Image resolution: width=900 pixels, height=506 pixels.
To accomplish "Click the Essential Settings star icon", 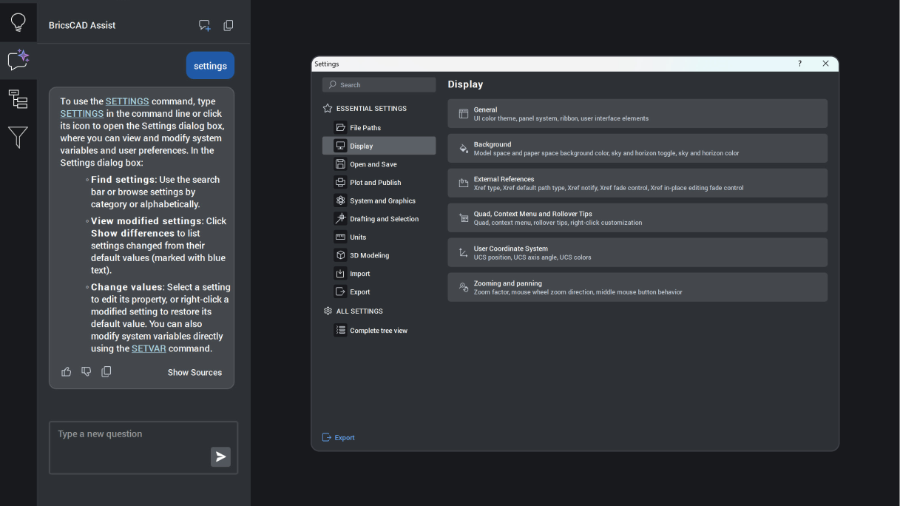I will [x=328, y=108].
